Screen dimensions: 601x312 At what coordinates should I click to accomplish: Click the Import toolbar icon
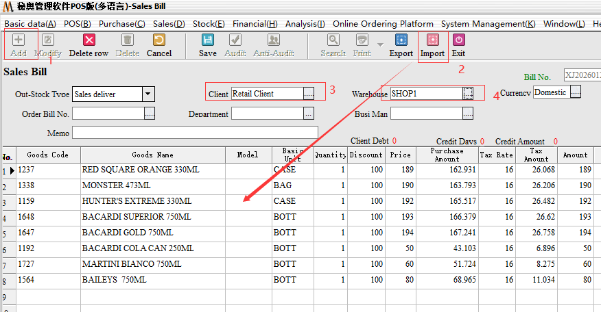coord(432,40)
